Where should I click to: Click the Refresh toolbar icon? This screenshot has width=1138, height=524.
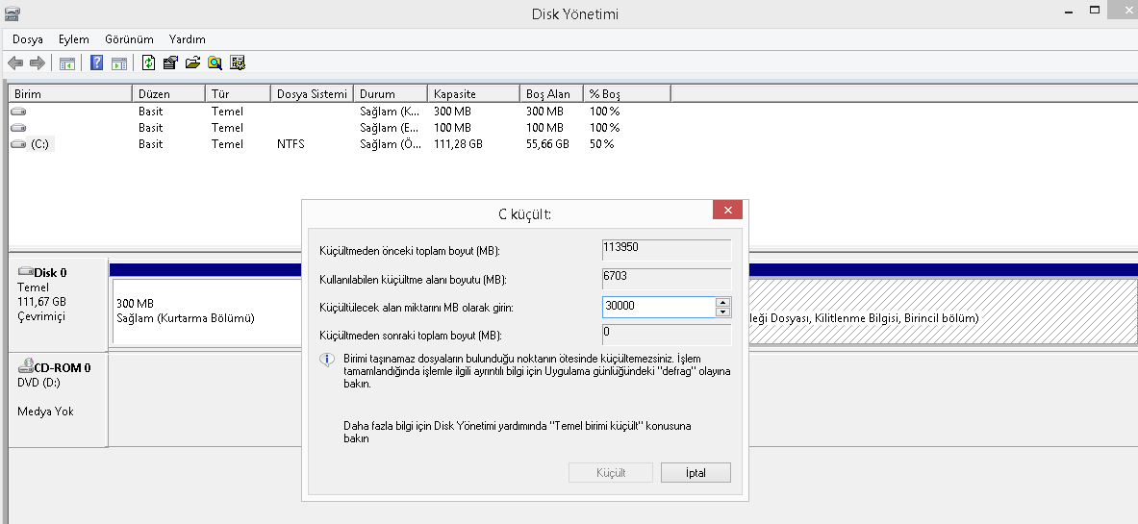[148, 62]
